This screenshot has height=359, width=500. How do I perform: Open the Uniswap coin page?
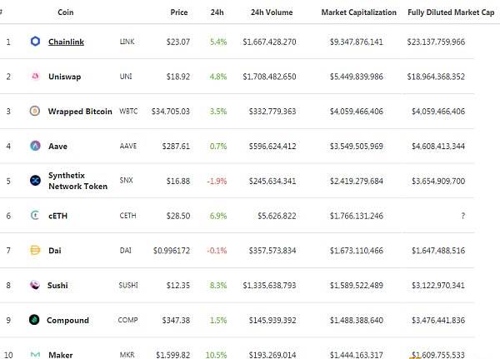[x=64, y=77]
